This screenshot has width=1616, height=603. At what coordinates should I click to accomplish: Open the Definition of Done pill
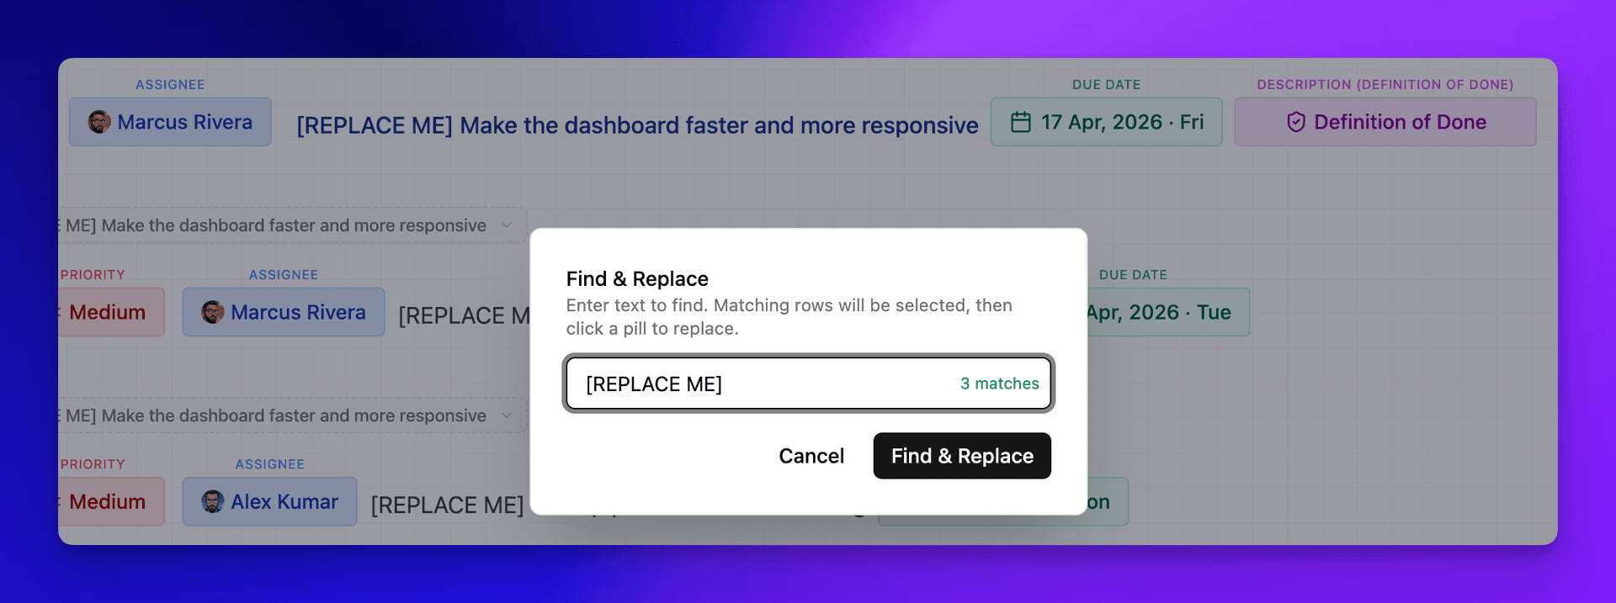[1385, 122]
